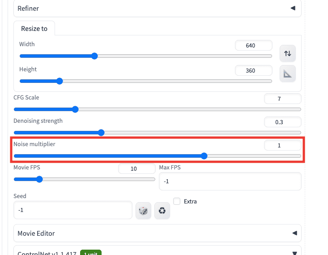Click the Width value box showing 640

click(254, 45)
